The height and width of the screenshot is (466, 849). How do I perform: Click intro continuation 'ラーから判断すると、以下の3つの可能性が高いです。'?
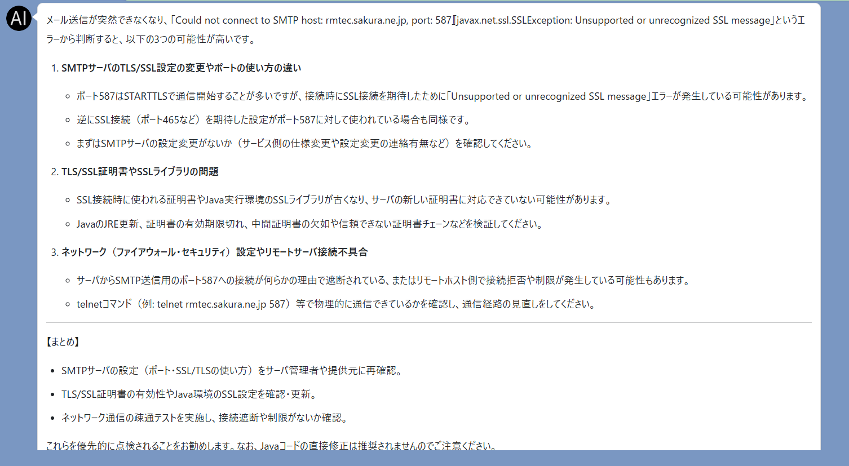pyautogui.click(x=152, y=39)
